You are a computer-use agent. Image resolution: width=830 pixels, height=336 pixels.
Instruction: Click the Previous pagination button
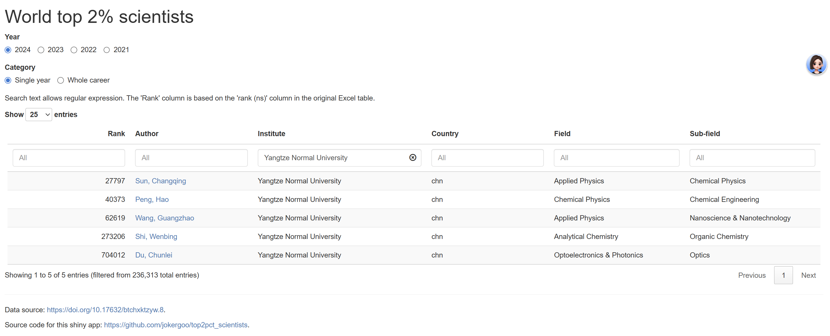pos(751,275)
